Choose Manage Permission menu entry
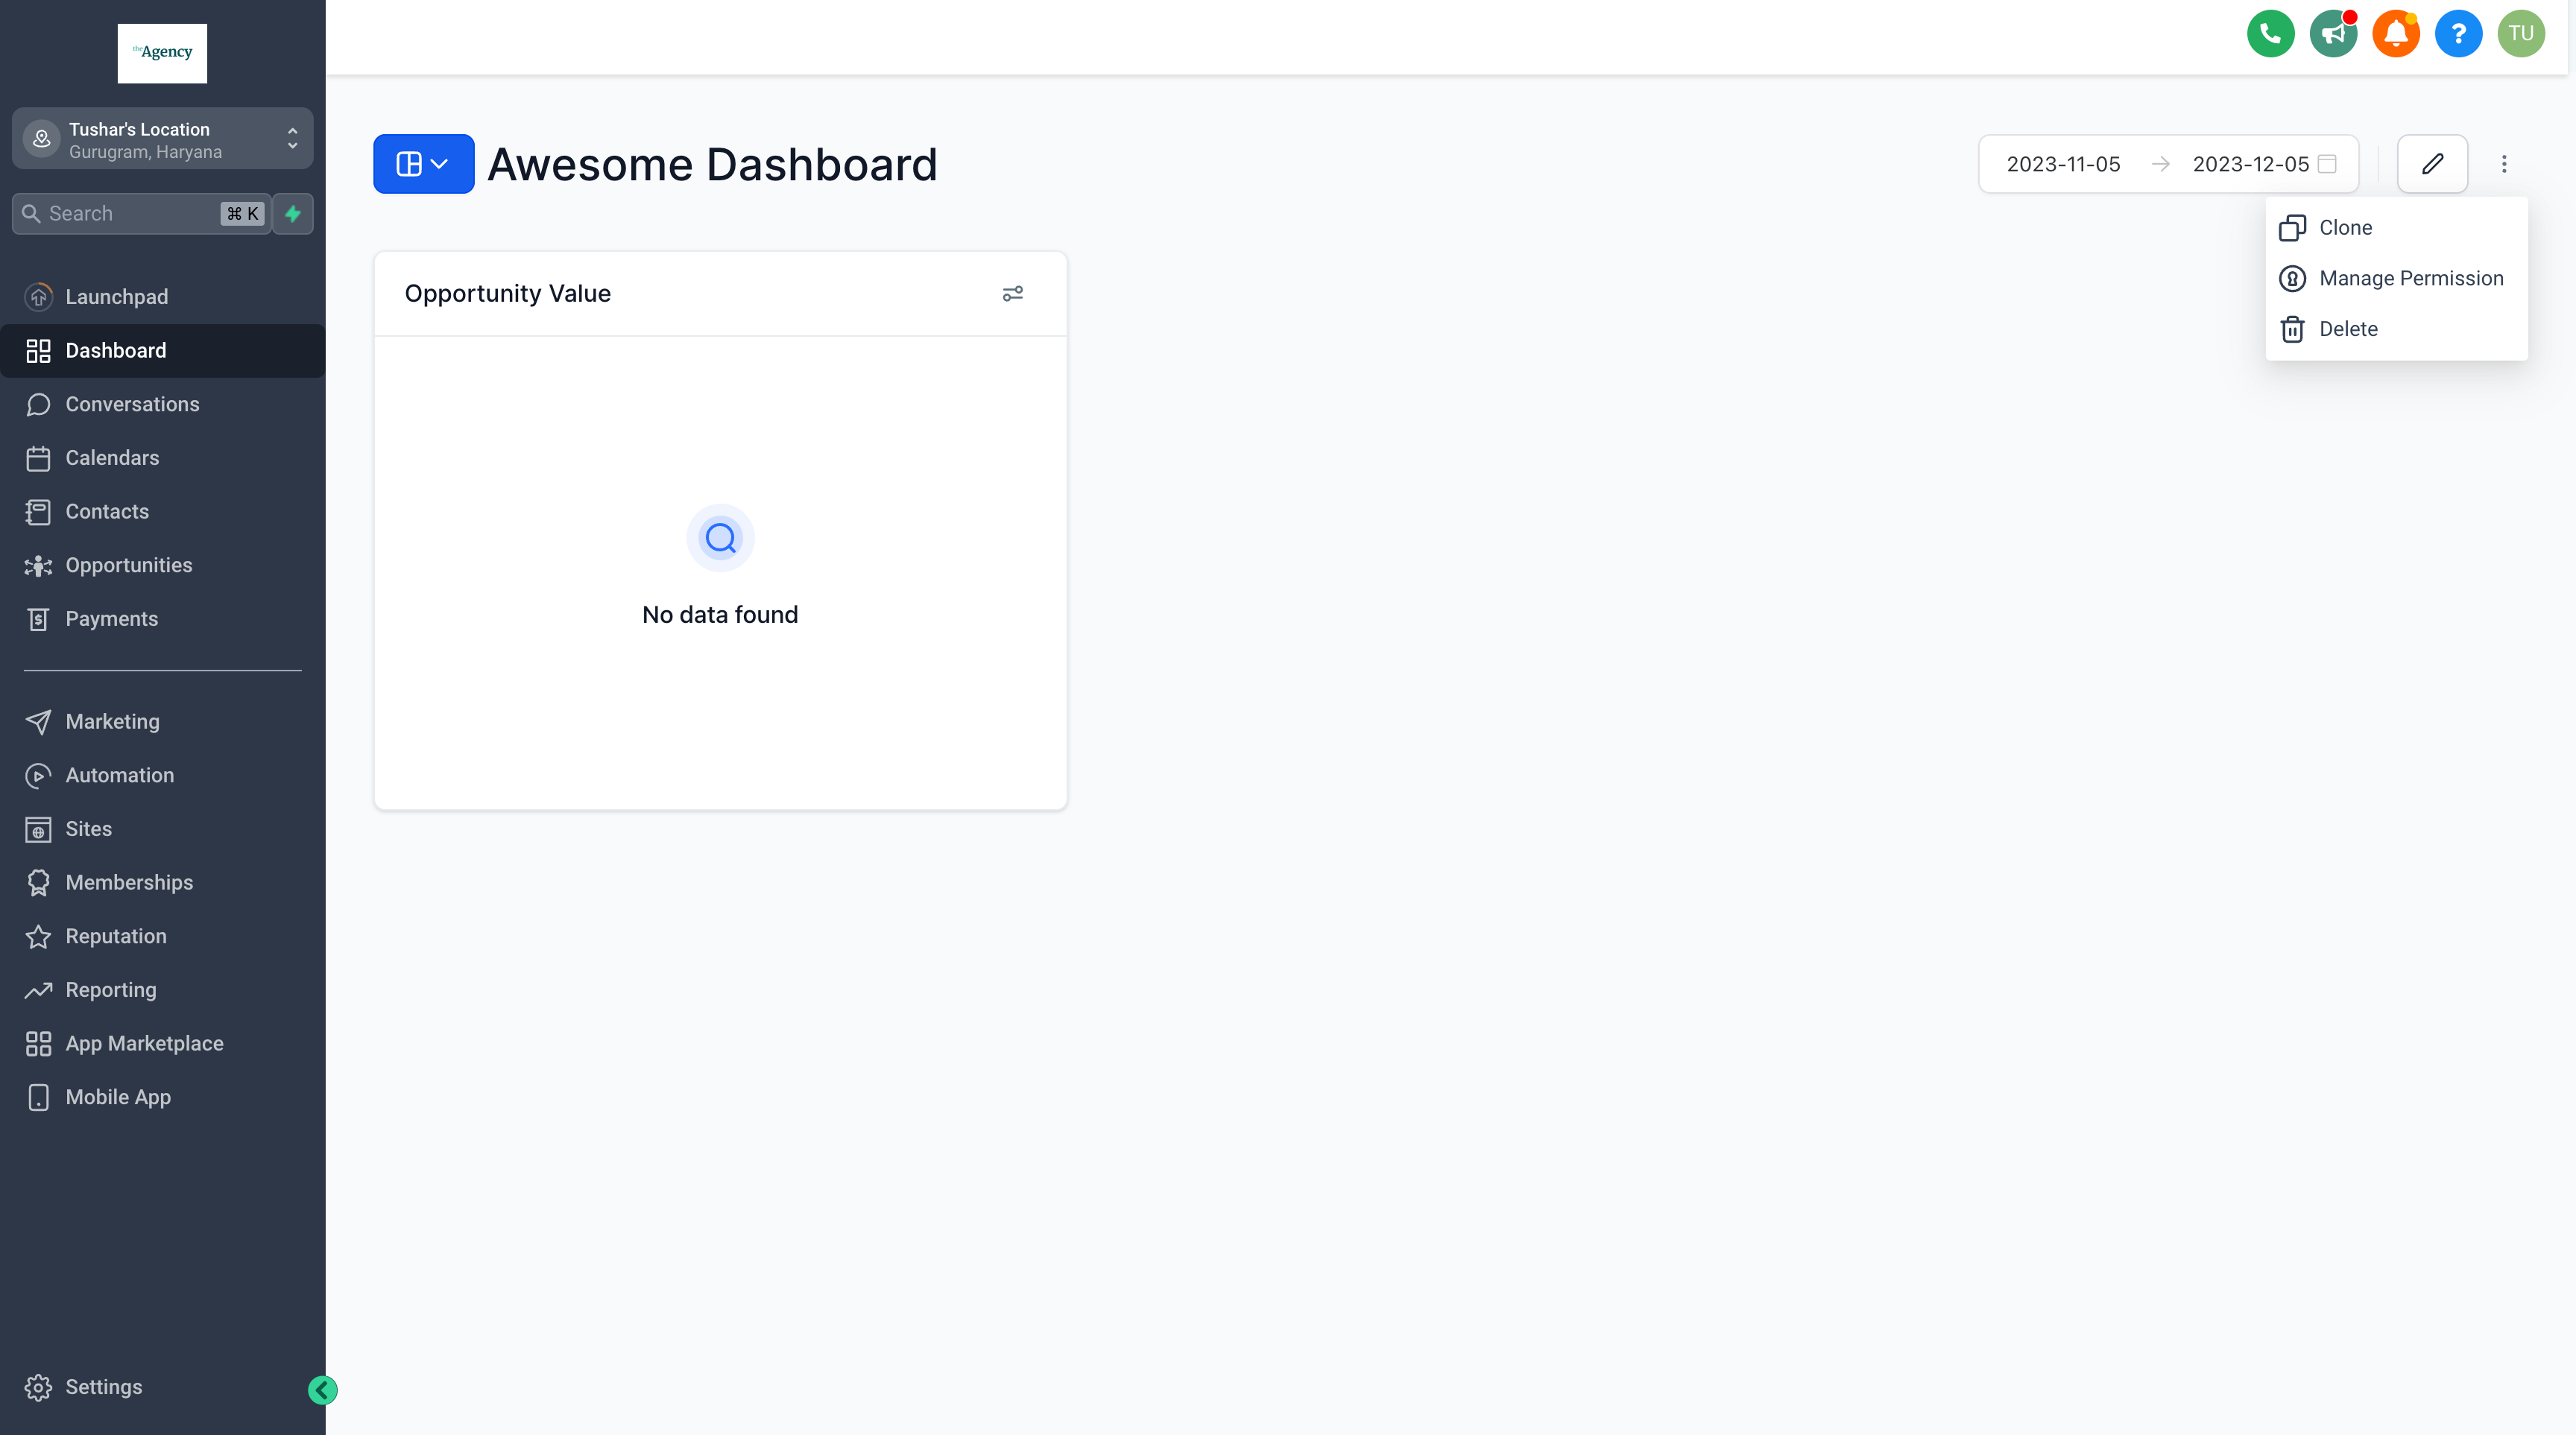 click(2410, 279)
